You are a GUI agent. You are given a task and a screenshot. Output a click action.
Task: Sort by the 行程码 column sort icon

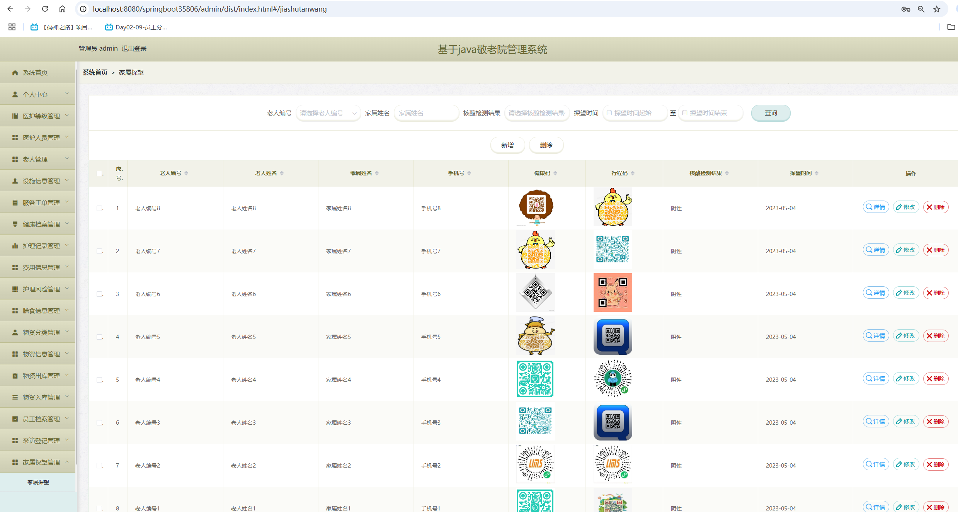[633, 174]
